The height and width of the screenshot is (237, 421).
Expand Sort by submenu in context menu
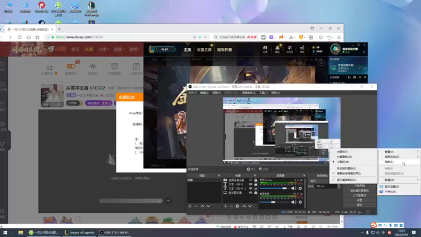click(399, 156)
